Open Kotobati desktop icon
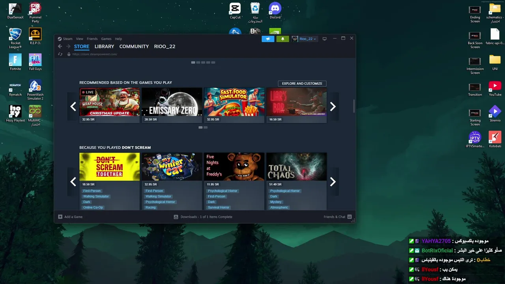Screen dimensions: 505x284 click(x=495, y=139)
